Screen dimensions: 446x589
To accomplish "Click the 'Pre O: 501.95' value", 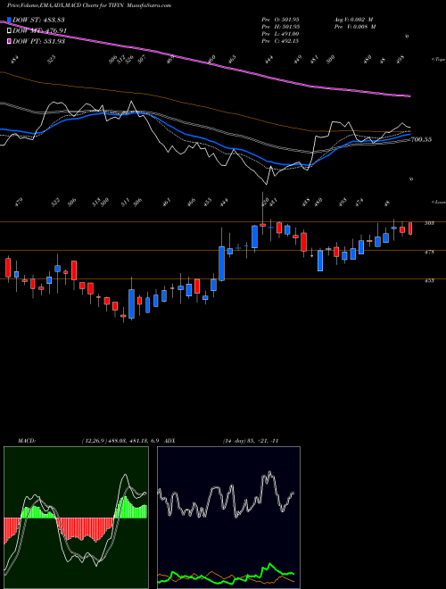I will [280, 20].
